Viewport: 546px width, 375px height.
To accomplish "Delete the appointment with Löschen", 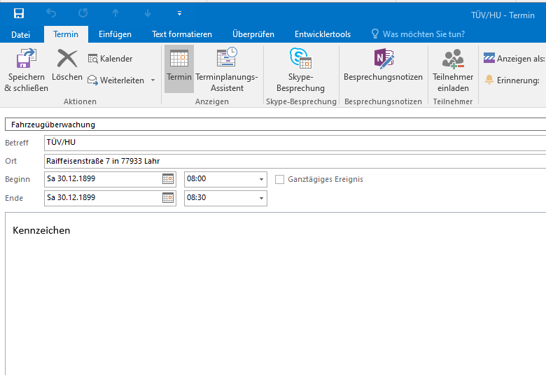I will [x=67, y=65].
